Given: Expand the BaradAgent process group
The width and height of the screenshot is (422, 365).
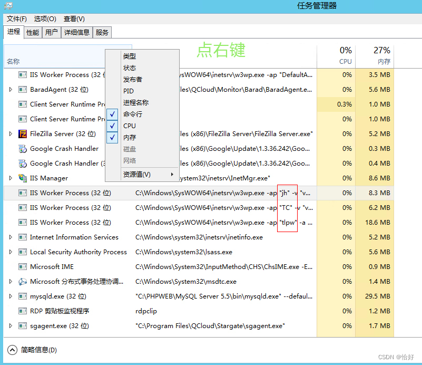Looking at the screenshot, I should [11, 90].
